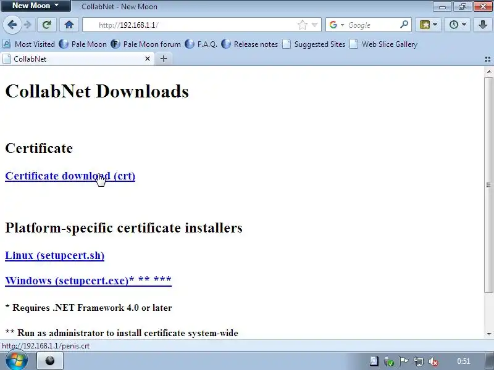
Task: Click the scrollbar down arrow
Action: 488,334
